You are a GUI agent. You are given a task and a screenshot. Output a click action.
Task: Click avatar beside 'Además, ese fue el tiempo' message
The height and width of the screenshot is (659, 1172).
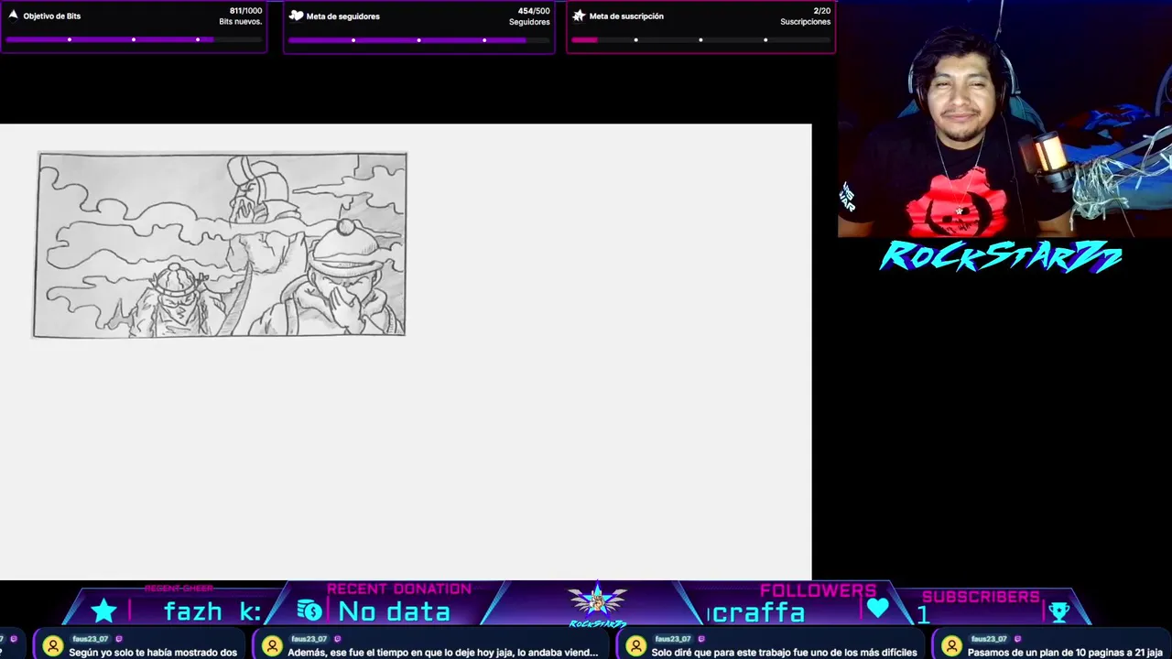(272, 646)
